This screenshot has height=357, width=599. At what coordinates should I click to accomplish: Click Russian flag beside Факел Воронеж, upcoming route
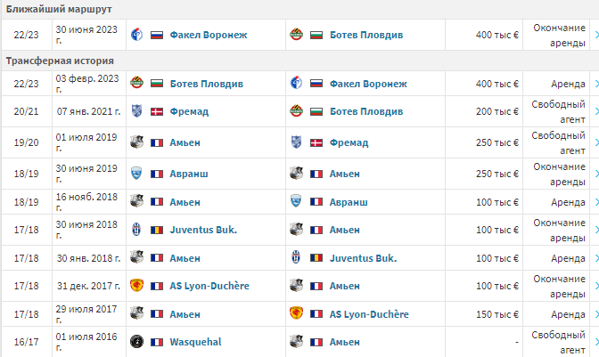tap(158, 35)
